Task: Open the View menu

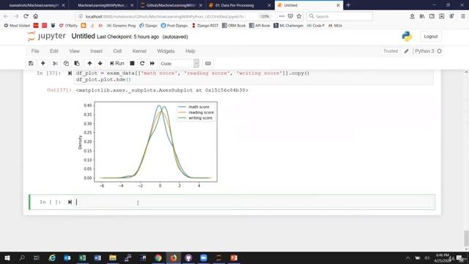Action: pos(74,51)
